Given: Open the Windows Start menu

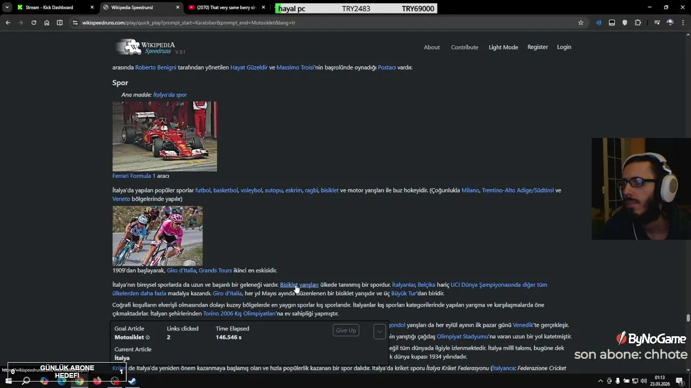Looking at the screenshot, I should (8, 381).
